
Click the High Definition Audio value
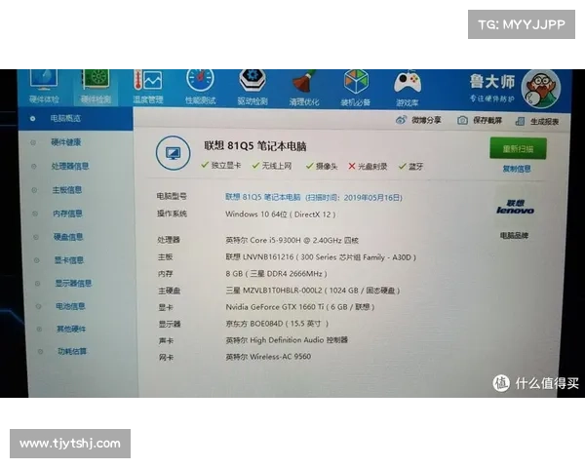click(x=286, y=340)
